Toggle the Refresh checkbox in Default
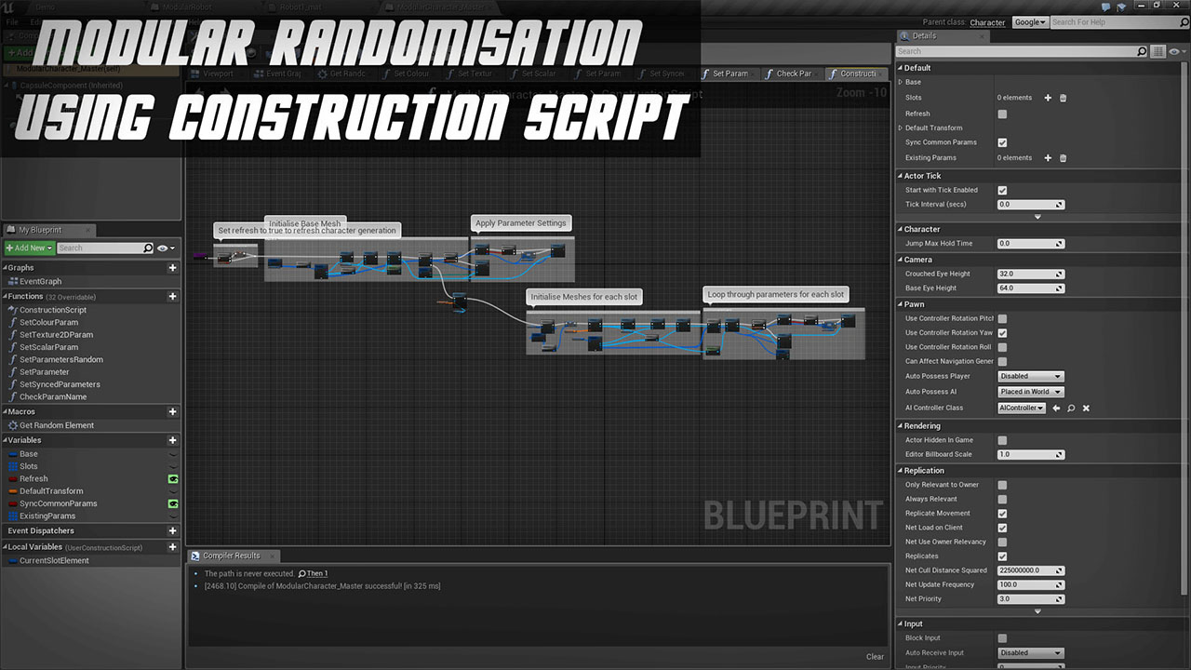1191x670 pixels. (1002, 114)
